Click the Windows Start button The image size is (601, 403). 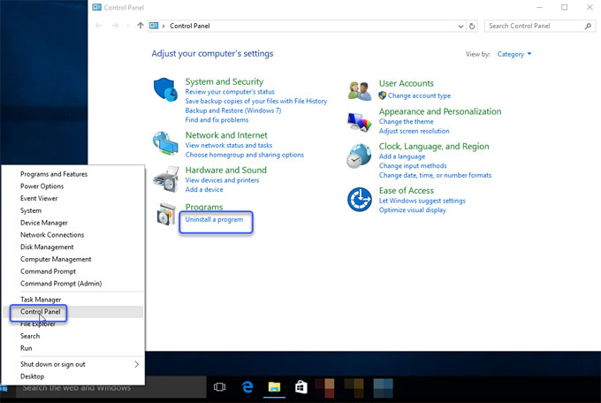pos(4,388)
